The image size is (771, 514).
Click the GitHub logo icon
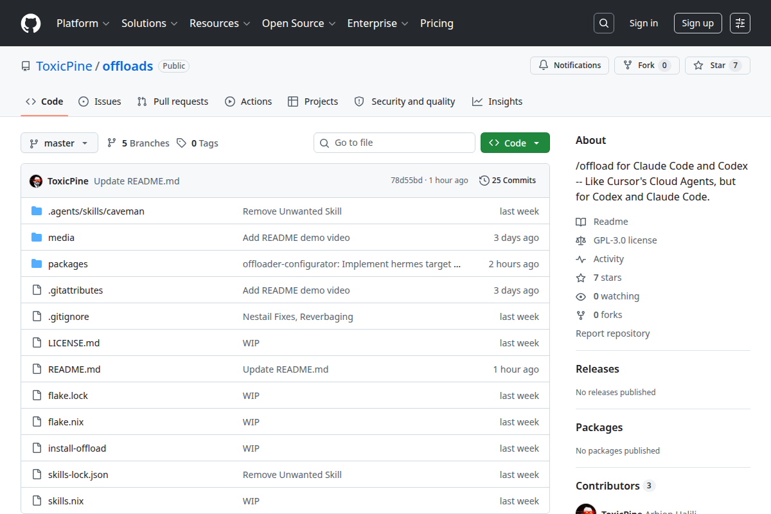point(31,23)
